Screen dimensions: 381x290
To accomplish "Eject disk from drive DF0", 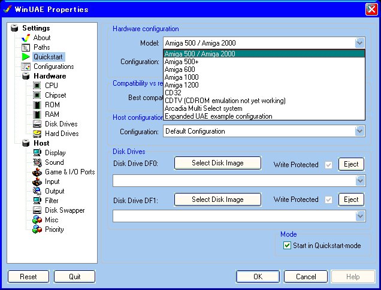I will point(351,164).
